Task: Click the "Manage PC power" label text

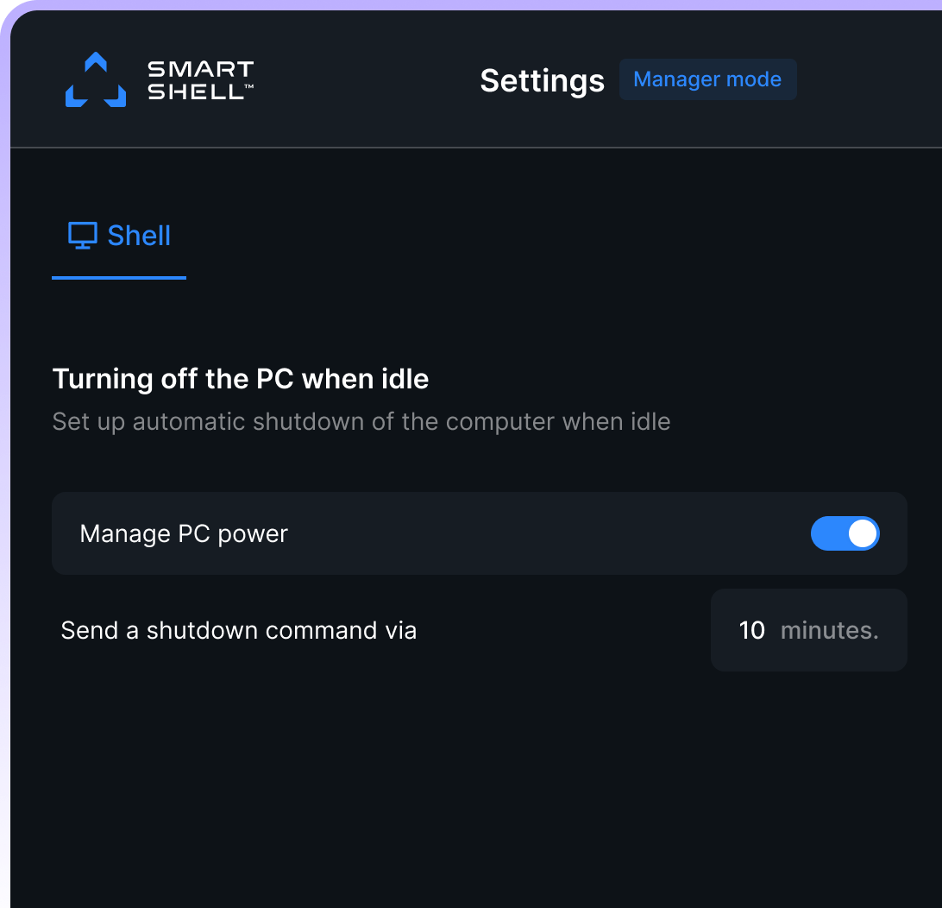Action: point(184,533)
